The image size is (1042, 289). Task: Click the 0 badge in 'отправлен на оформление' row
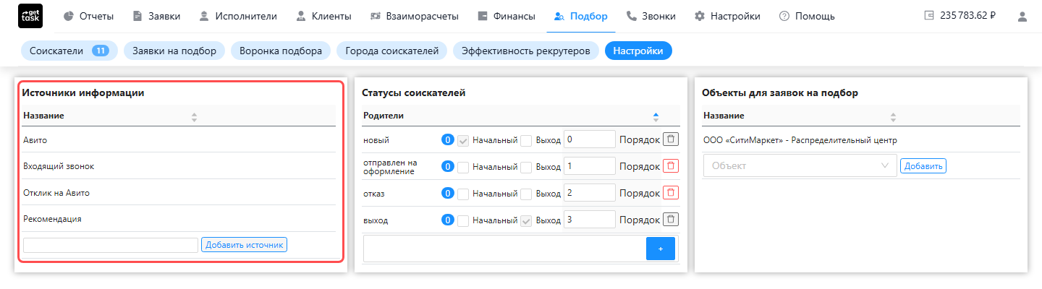pyautogui.click(x=448, y=166)
